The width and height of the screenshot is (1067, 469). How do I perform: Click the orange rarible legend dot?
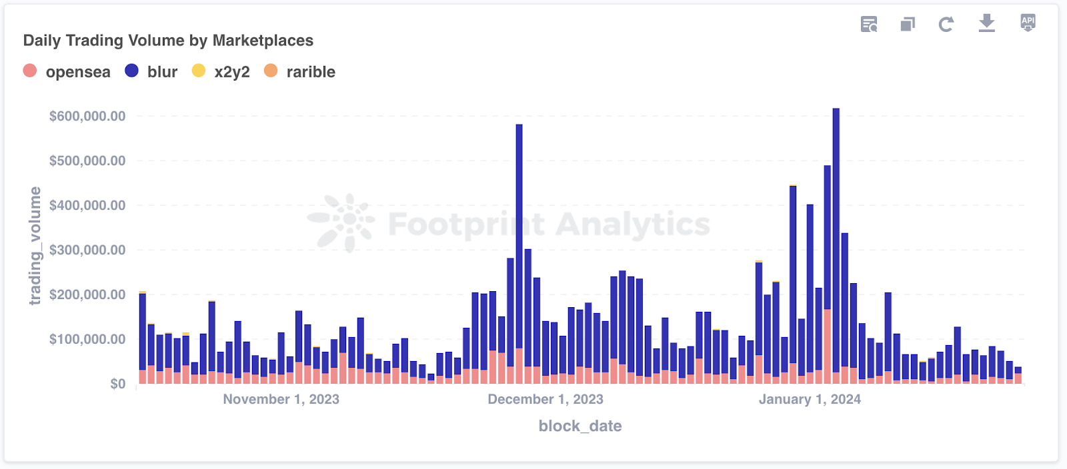click(271, 71)
